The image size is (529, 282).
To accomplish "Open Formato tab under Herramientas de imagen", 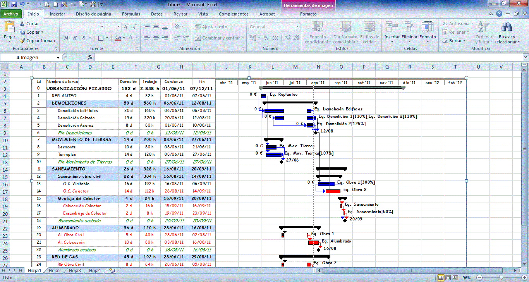I will click(x=308, y=14).
